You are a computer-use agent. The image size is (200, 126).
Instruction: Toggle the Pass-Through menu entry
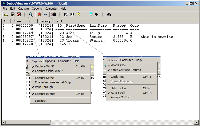tap(60, 87)
